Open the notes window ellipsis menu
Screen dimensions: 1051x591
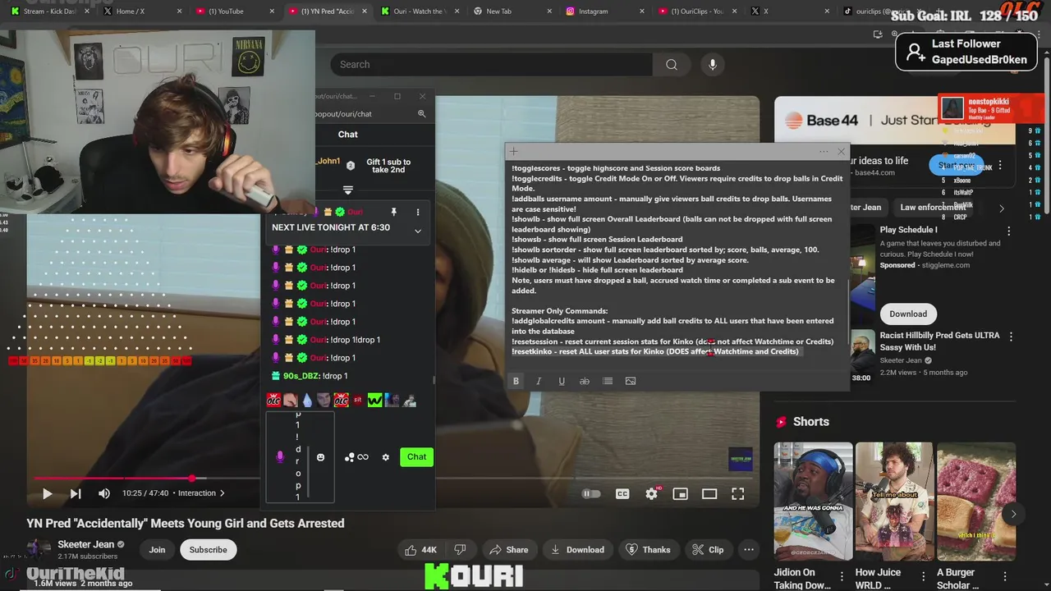[x=824, y=151]
